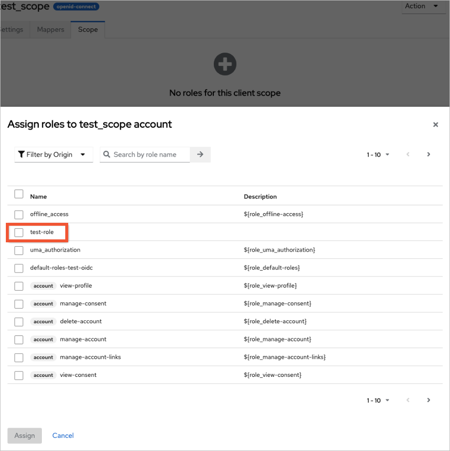Enable the manage-account-links role checkbox

(x=19, y=357)
